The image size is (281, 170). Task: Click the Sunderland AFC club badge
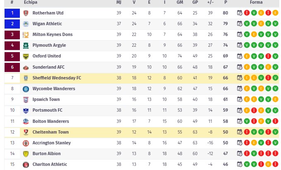click(26, 67)
